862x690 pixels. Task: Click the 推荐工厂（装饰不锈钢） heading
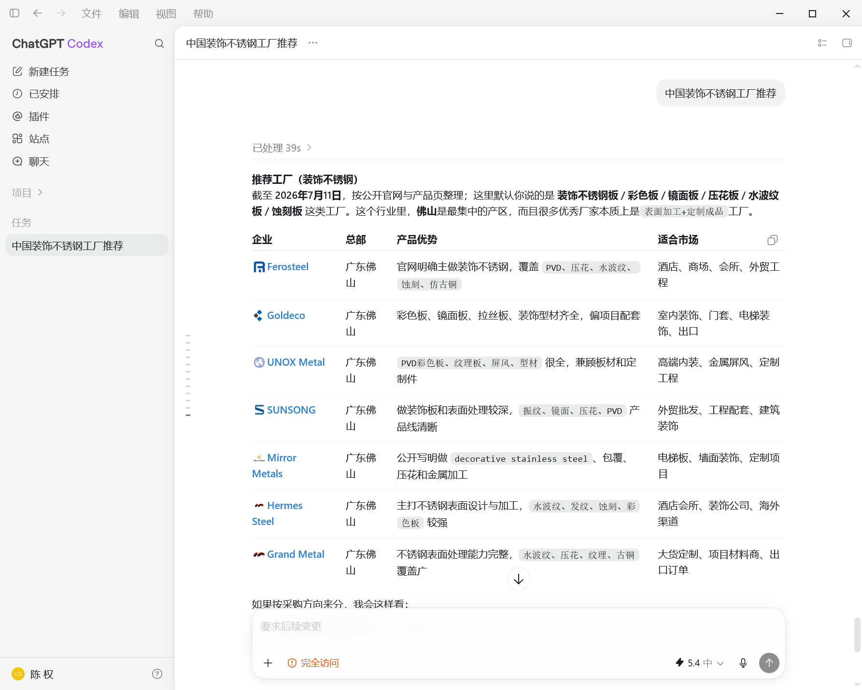click(x=305, y=179)
